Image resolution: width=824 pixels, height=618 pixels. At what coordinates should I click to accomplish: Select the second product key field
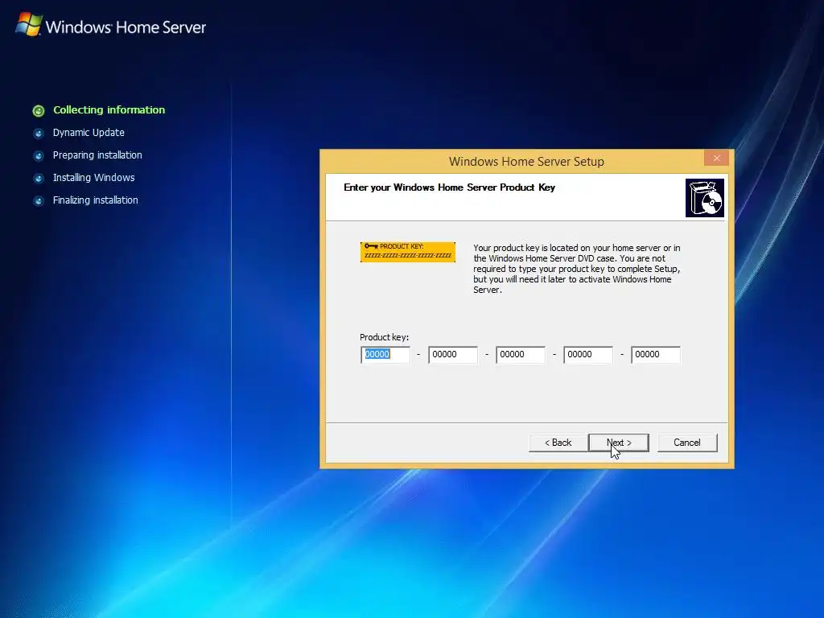click(x=453, y=354)
